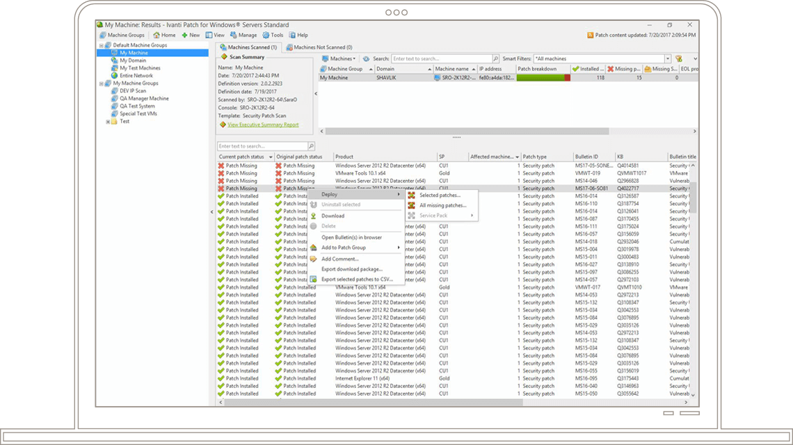Click the patch breakdown bar for My Machine

pyautogui.click(x=543, y=78)
